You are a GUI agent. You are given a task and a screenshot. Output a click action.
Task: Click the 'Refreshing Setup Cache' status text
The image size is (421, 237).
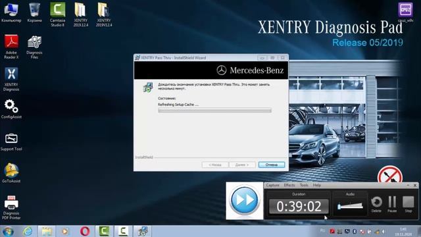pyautogui.click(x=178, y=105)
